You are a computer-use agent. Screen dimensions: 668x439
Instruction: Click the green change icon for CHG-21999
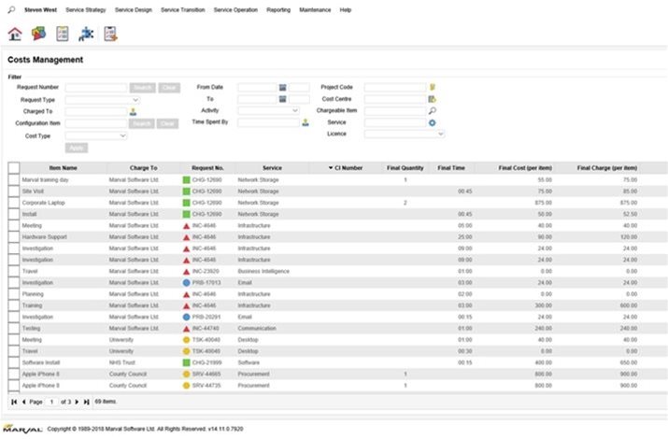coord(186,362)
